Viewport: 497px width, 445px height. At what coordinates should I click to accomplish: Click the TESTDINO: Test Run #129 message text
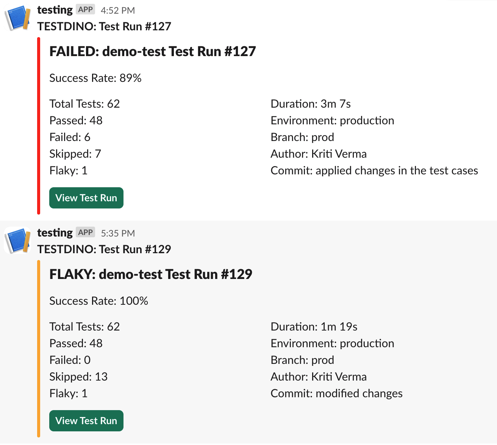(x=104, y=249)
